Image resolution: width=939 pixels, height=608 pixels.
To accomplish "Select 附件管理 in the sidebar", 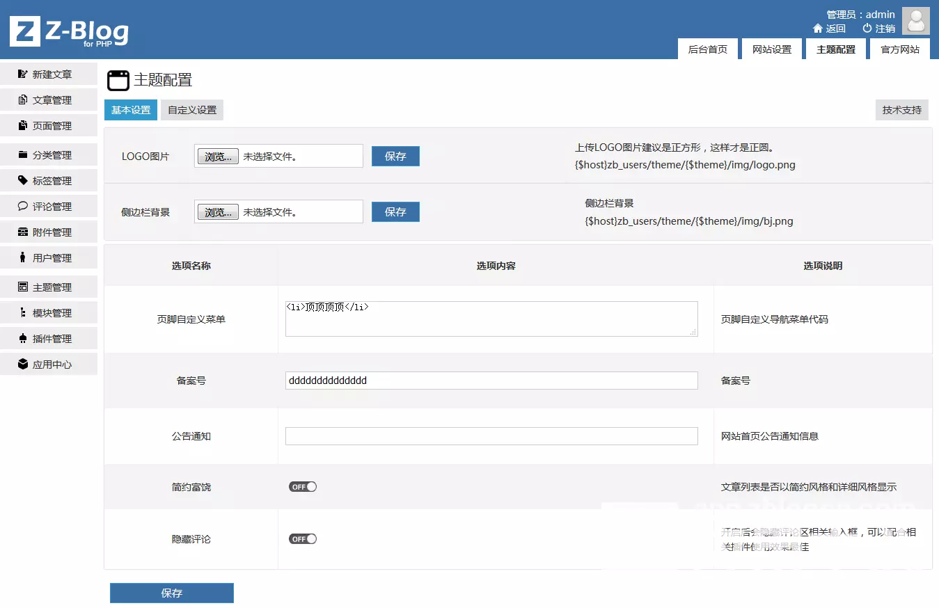I will (x=49, y=232).
